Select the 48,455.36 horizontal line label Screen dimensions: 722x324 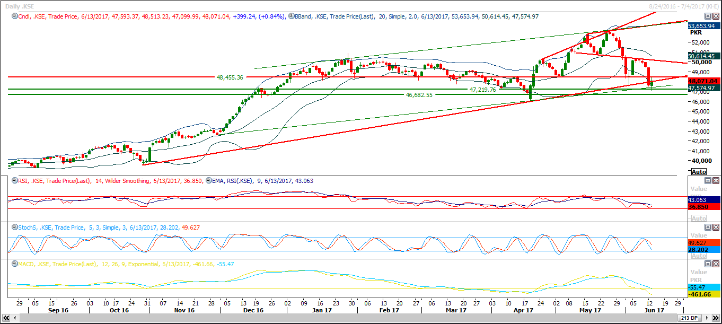pos(230,77)
